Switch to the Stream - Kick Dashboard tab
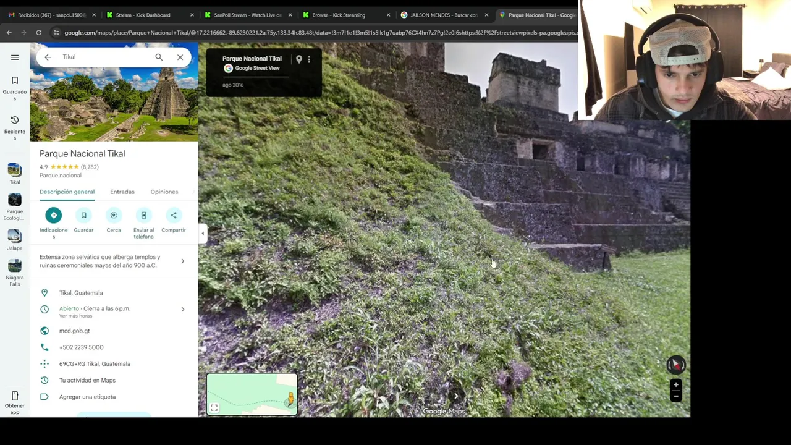The height and width of the screenshot is (445, 791). click(x=150, y=15)
